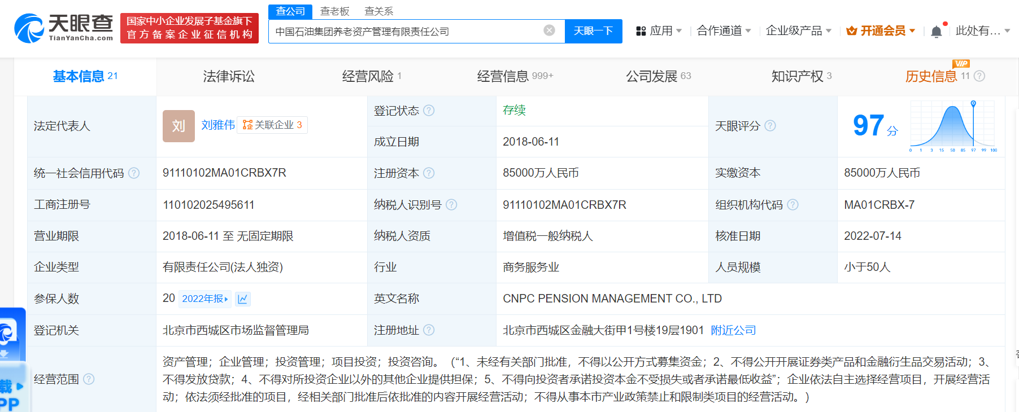The height and width of the screenshot is (412, 1019).
Task: Open the 公司发展 tab
Action: [658, 76]
